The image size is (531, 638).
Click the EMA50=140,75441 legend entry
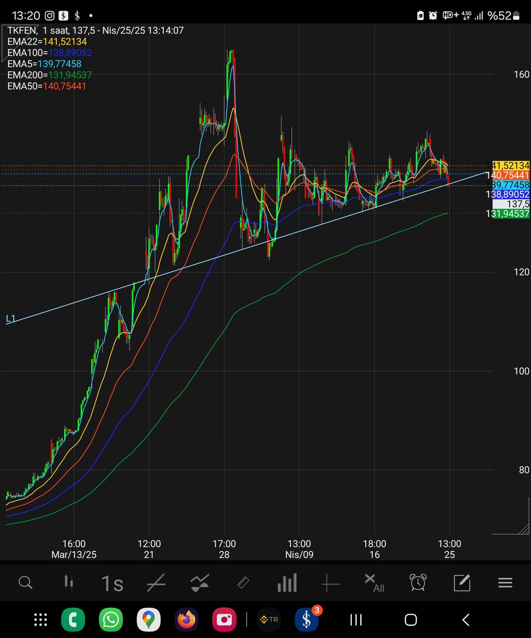47,86
